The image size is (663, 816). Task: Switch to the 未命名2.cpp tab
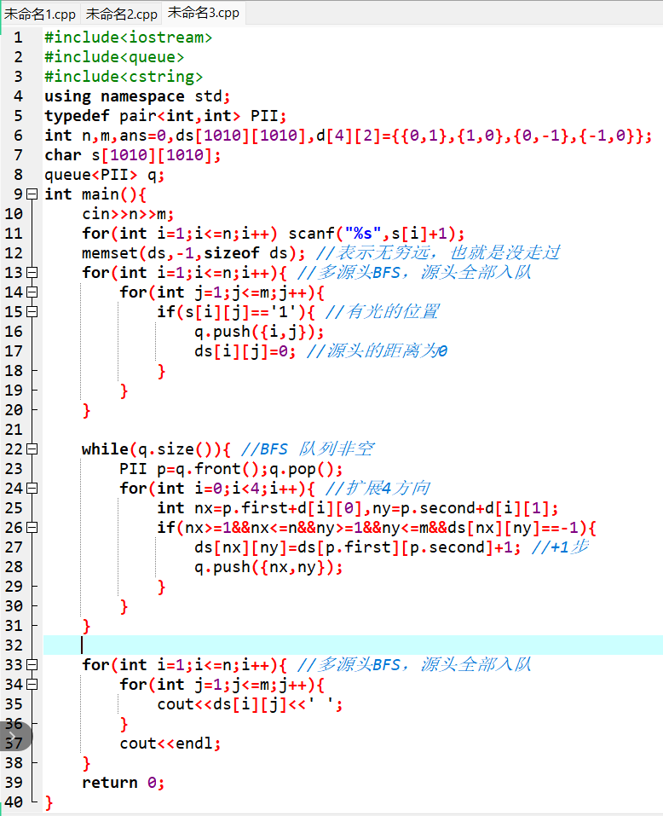(x=121, y=14)
